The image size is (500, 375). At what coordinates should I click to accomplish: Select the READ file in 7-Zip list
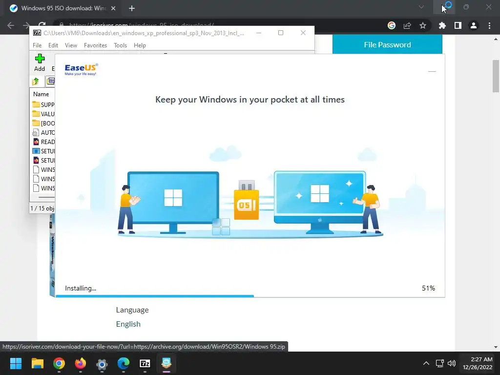(x=43, y=142)
